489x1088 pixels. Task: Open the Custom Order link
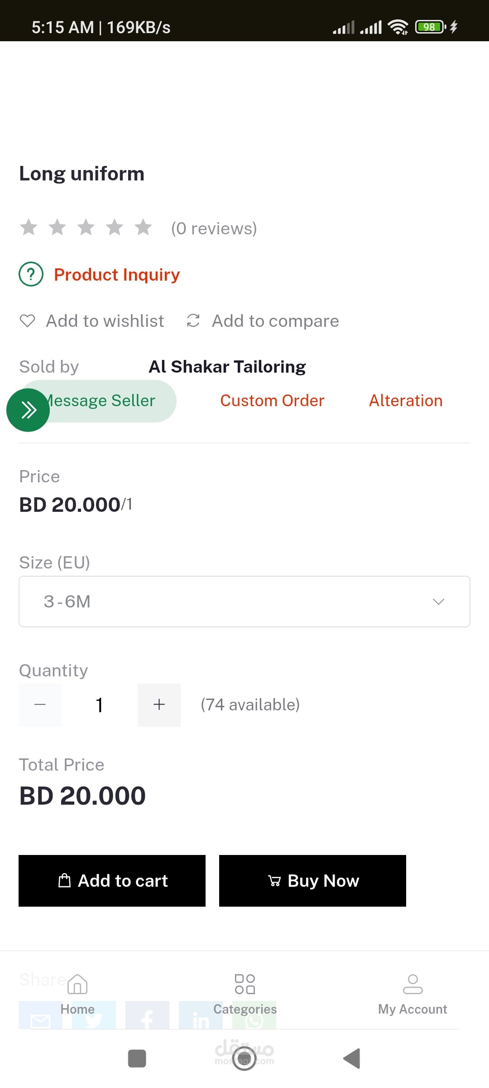(x=272, y=401)
